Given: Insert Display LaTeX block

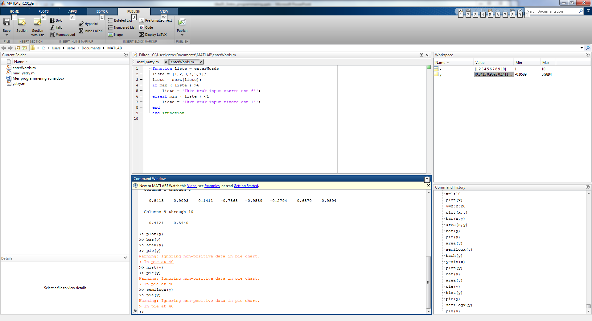Looking at the screenshot, I should pyautogui.click(x=153, y=35).
